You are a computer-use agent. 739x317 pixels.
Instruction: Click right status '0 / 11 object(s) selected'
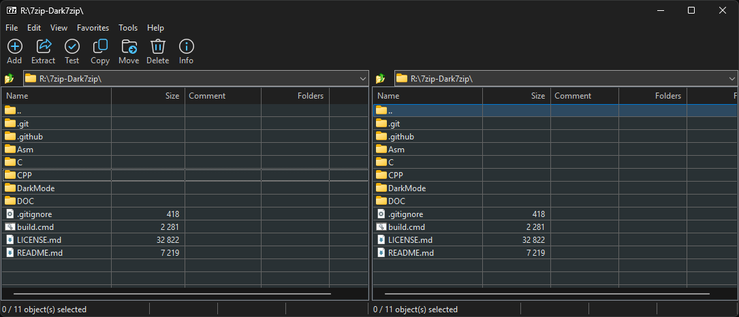coord(415,310)
